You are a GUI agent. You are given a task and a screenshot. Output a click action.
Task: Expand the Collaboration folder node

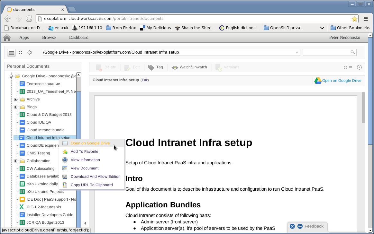pyautogui.click(x=16, y=161)
